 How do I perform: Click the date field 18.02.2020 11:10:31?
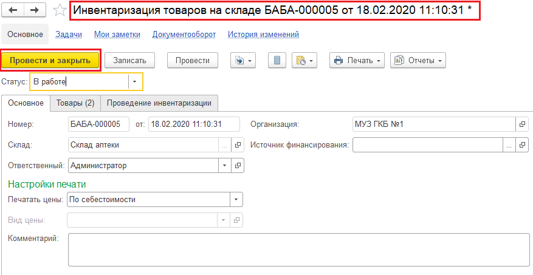coord(194,124)
